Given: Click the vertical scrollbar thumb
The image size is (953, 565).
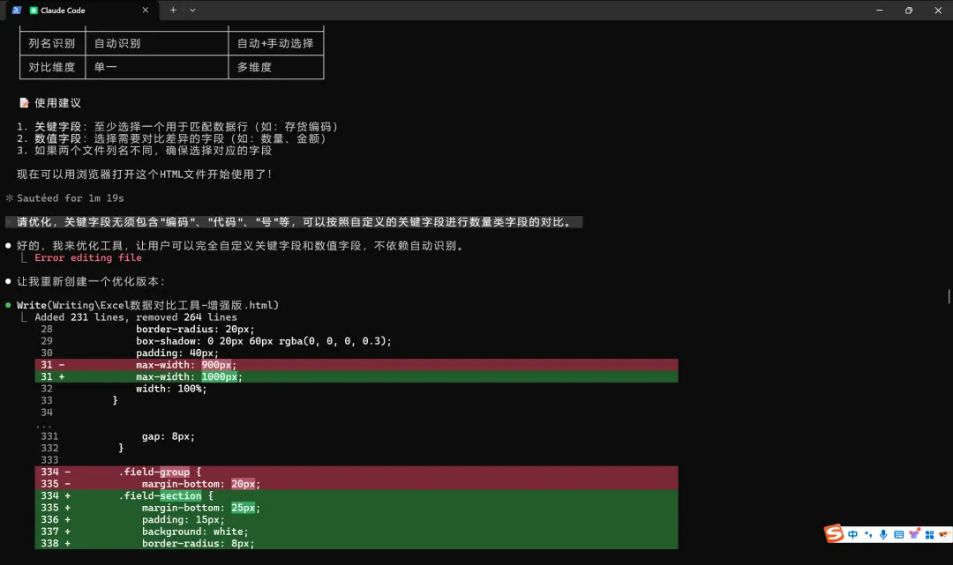Looking at the screenshot, I should 949,297.
